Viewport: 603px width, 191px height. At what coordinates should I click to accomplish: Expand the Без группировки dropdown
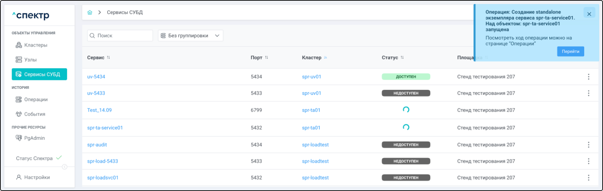click(190, 36)
